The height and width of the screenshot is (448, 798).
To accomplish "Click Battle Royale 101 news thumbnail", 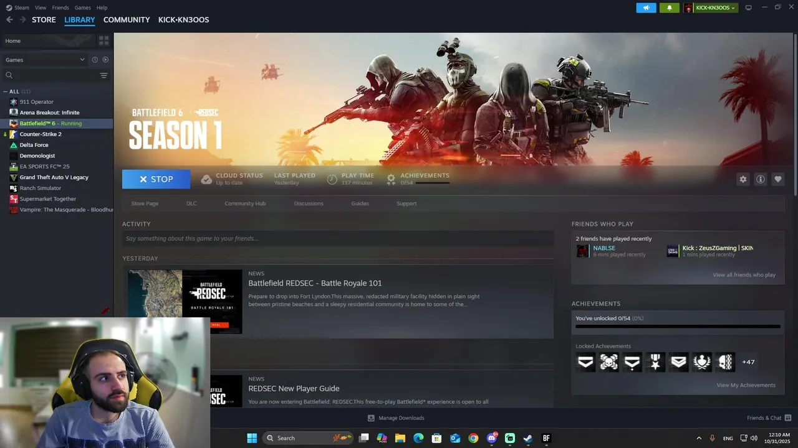I will (185, 302).
